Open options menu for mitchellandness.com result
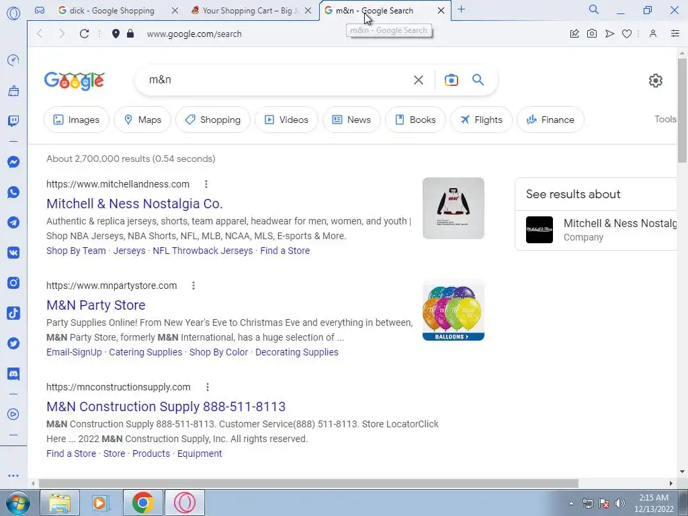 coord(206,184)
